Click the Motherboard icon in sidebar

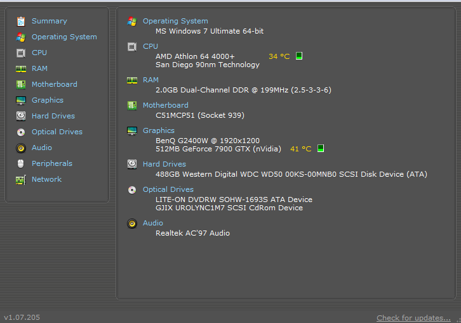pyautogui.click(x=21, y=84)
